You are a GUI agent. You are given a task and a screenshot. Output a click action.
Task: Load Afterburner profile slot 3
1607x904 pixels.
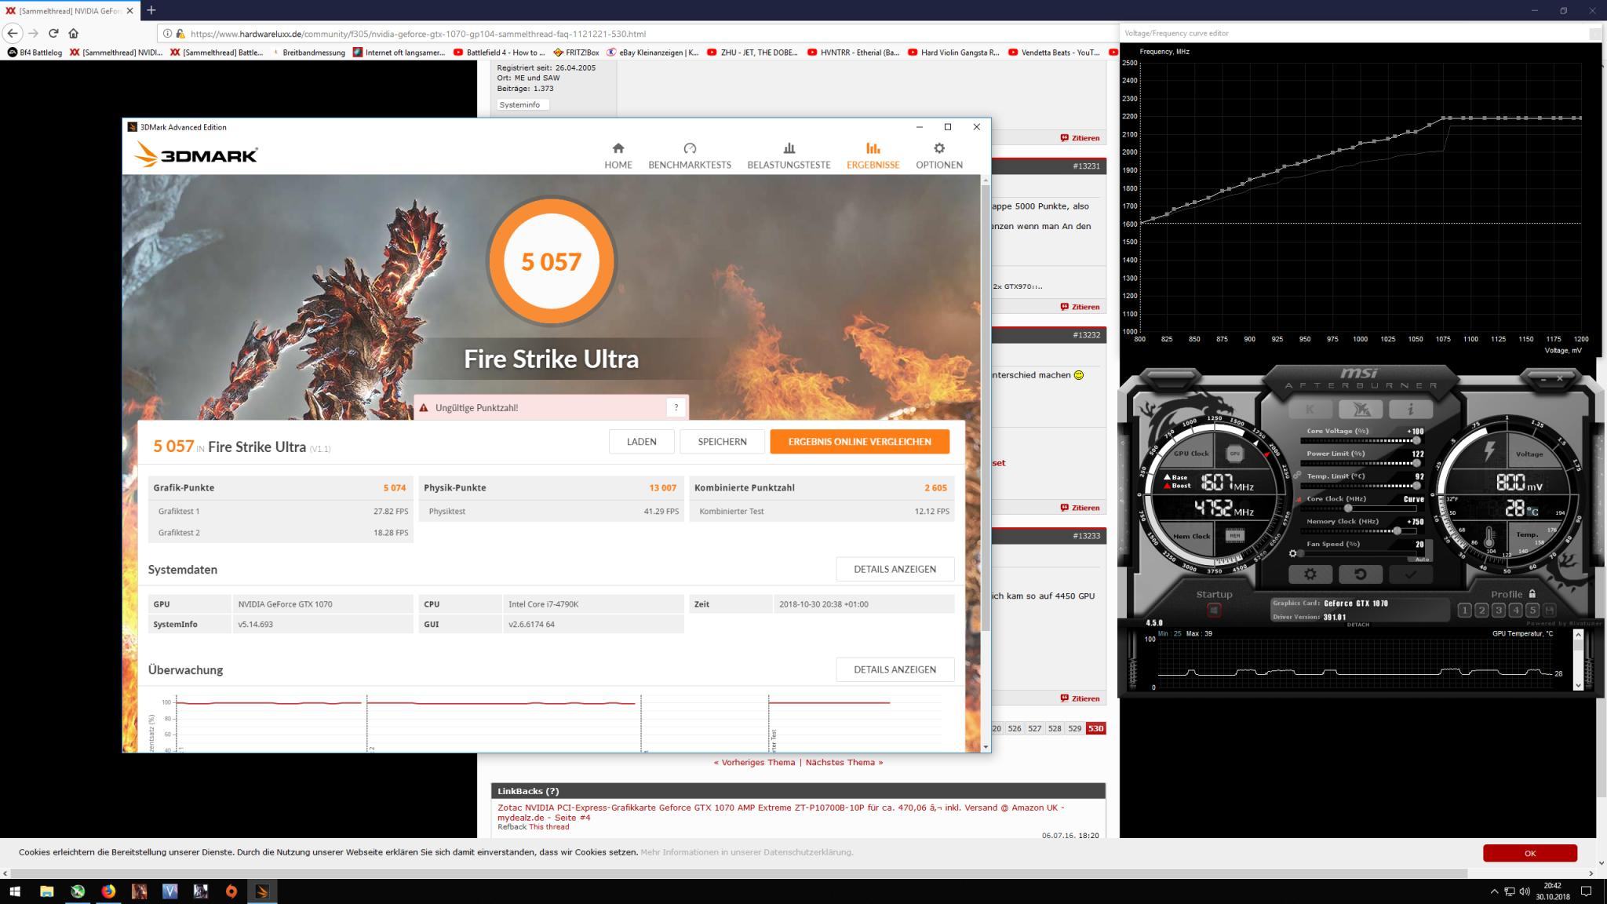[1499, 610]
